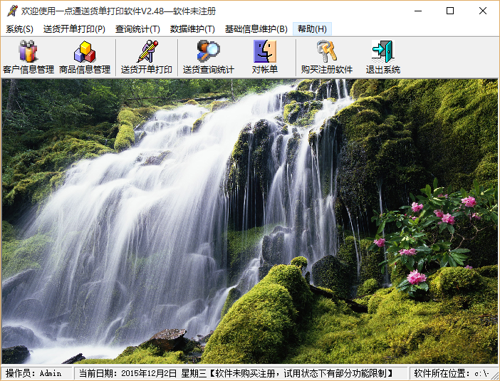Click the 商品信息管理 product info icon
500x381 pixels.
click(x=85, y=57)
